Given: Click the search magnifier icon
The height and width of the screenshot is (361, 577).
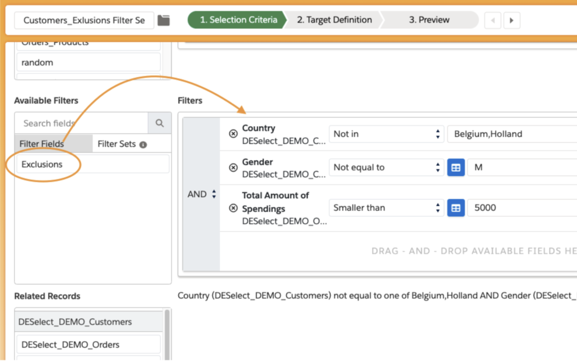Looking at the screenshot, I should 159,123.
